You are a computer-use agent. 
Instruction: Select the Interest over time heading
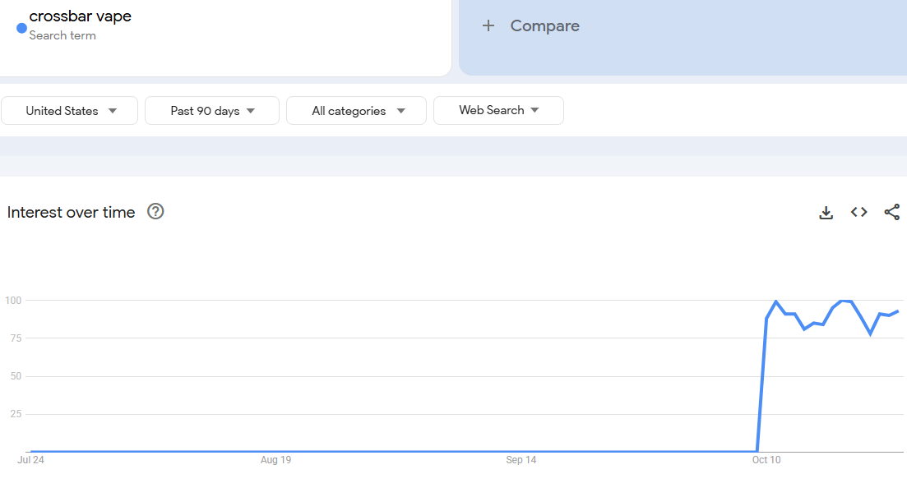(71, 213)
